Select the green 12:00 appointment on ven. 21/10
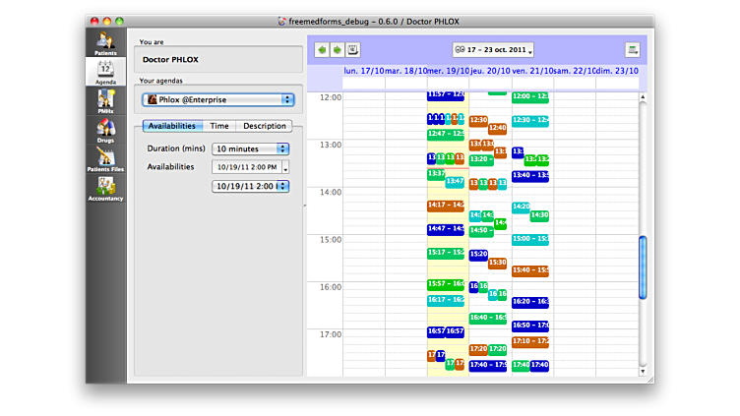740x416 pixels. (x=529, y=96)
